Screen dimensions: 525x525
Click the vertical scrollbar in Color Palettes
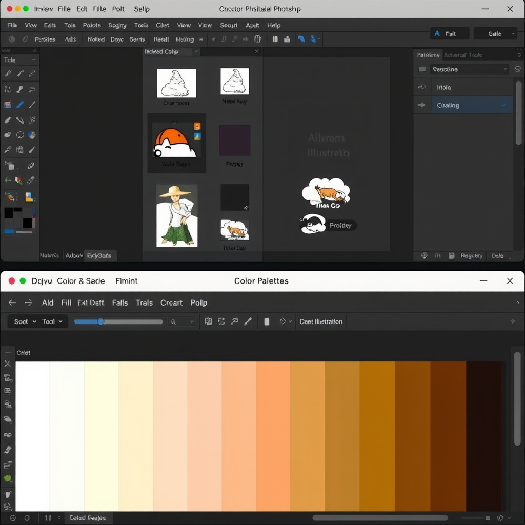(x=517, y=398)
